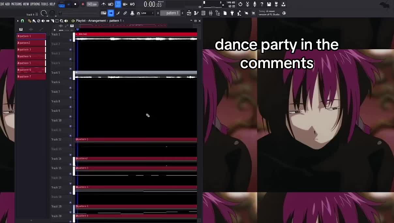Open the HELP menu
Viewport: 394px width, 223px height.
(53, 4)
